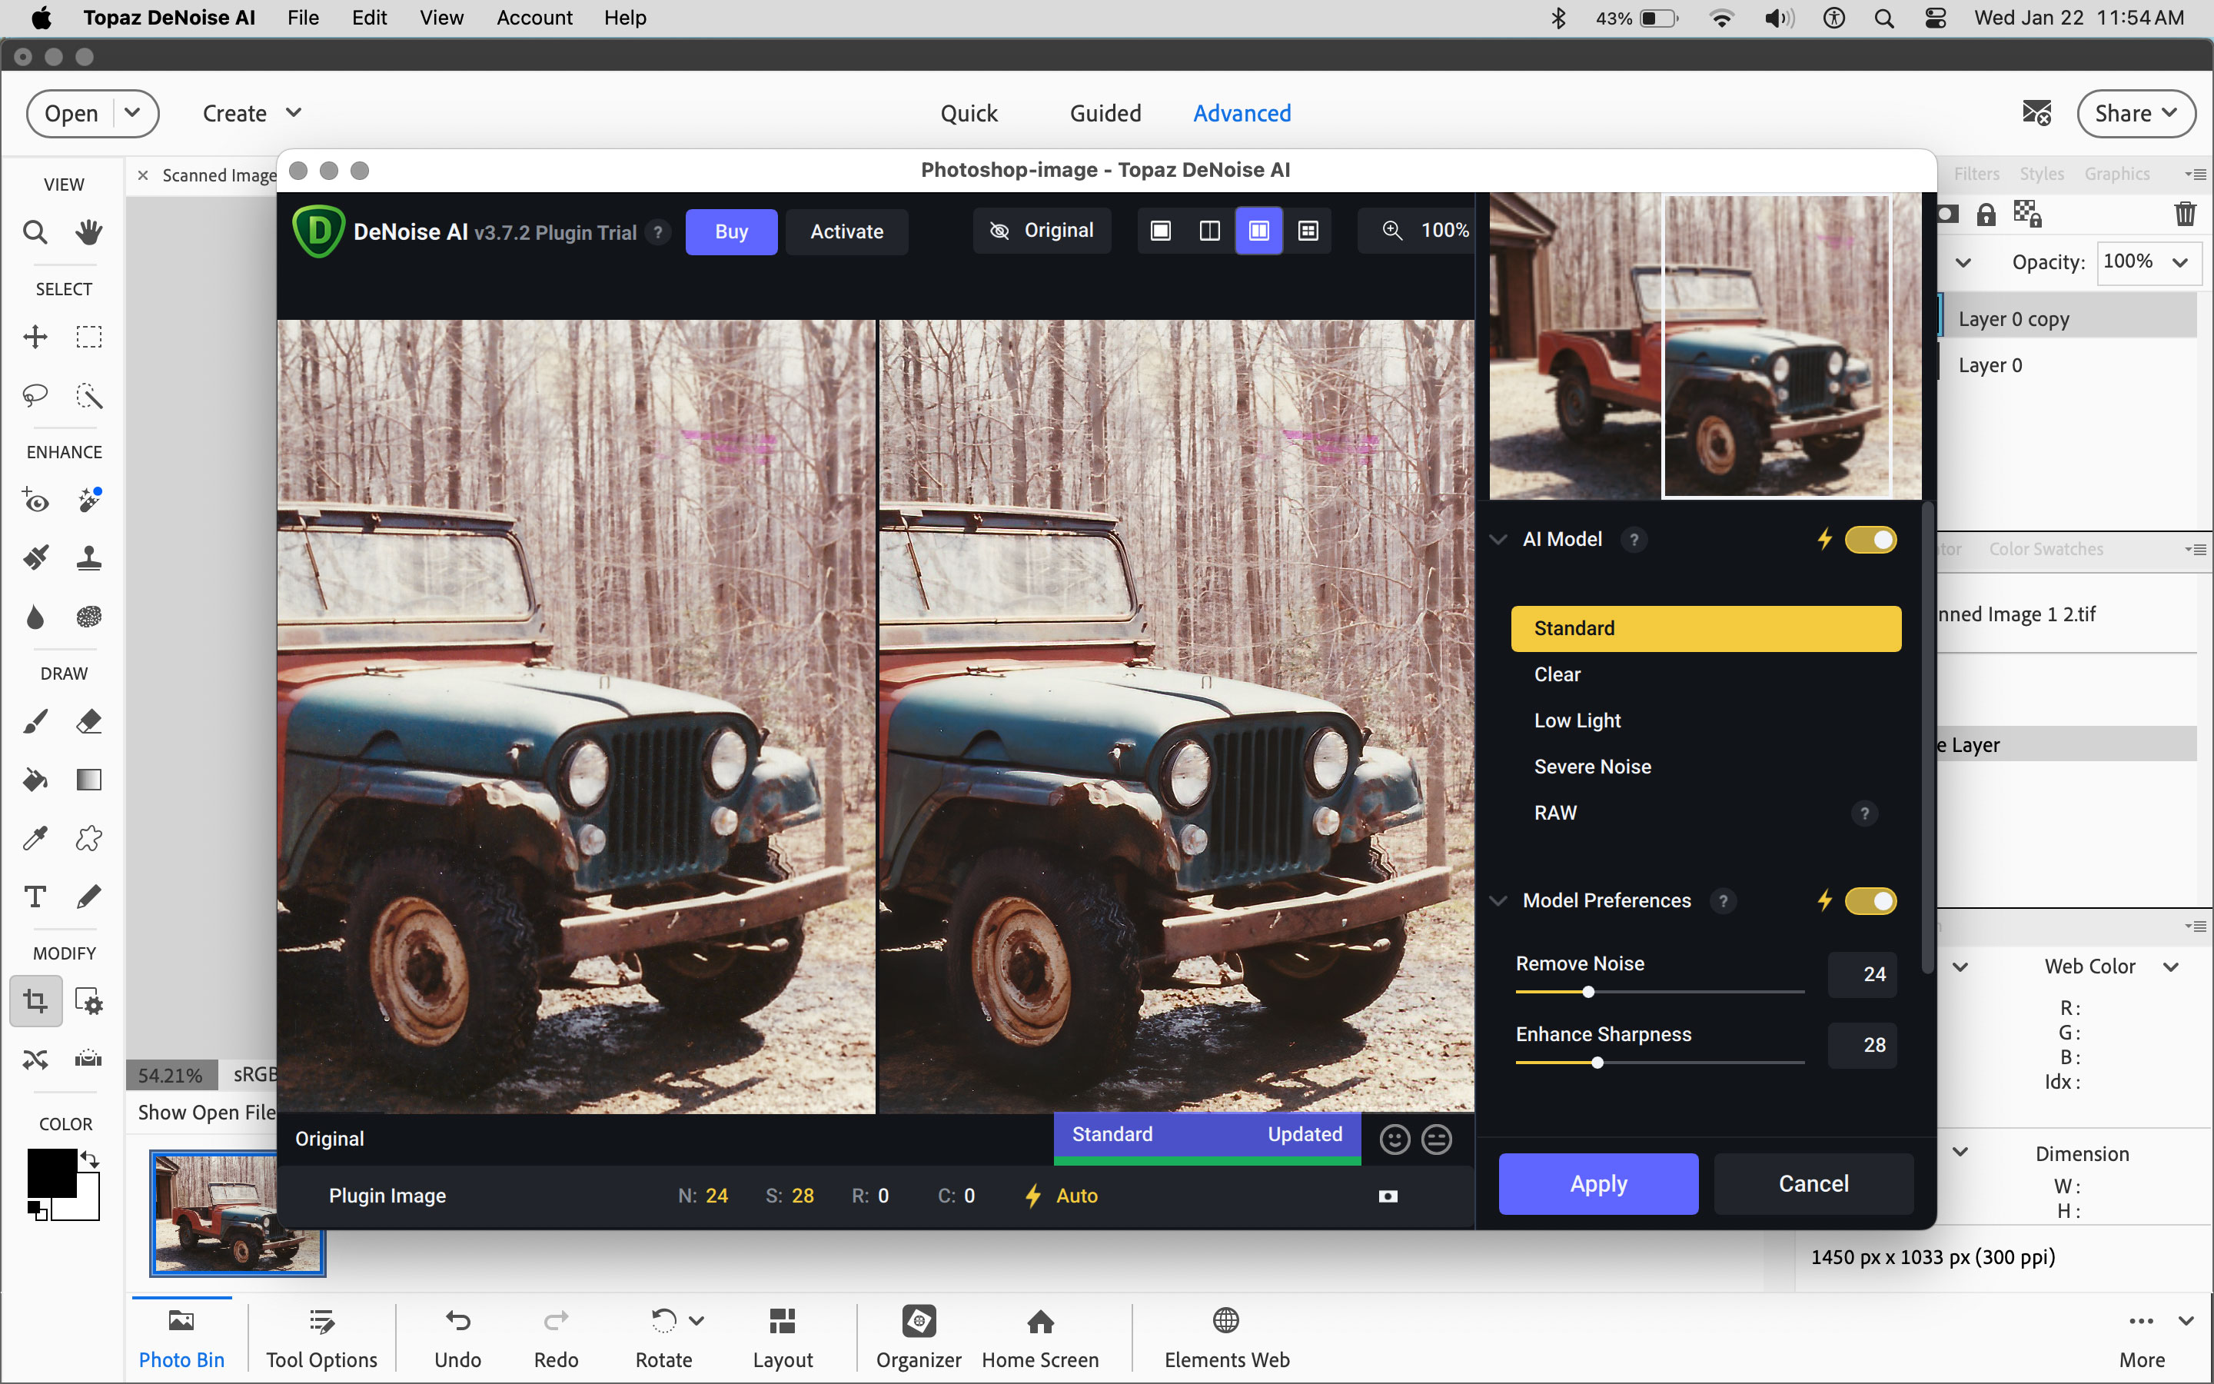Click the Undo icon

point(457,1321)
